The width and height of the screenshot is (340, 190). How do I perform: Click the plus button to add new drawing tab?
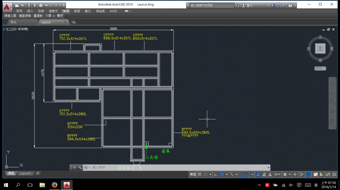74,22
